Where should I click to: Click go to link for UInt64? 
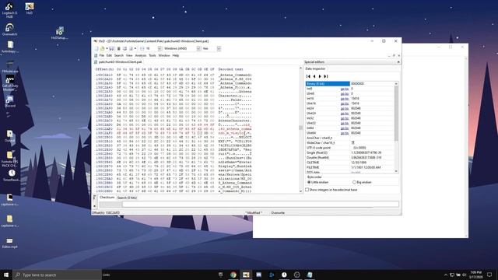pyautogui.click(x=344, y=133)
